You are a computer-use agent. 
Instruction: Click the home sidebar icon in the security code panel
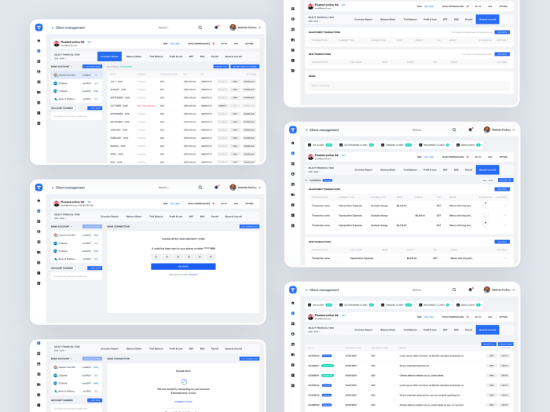pyautogui.click(x=39, y=201)
